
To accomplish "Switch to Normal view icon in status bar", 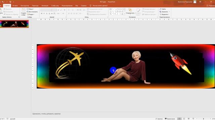I will pos(179,119).
